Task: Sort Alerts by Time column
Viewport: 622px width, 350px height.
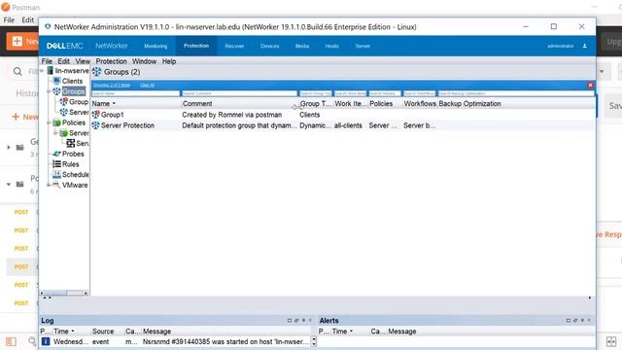Action: pyautogui.click(x=342, y=332)
